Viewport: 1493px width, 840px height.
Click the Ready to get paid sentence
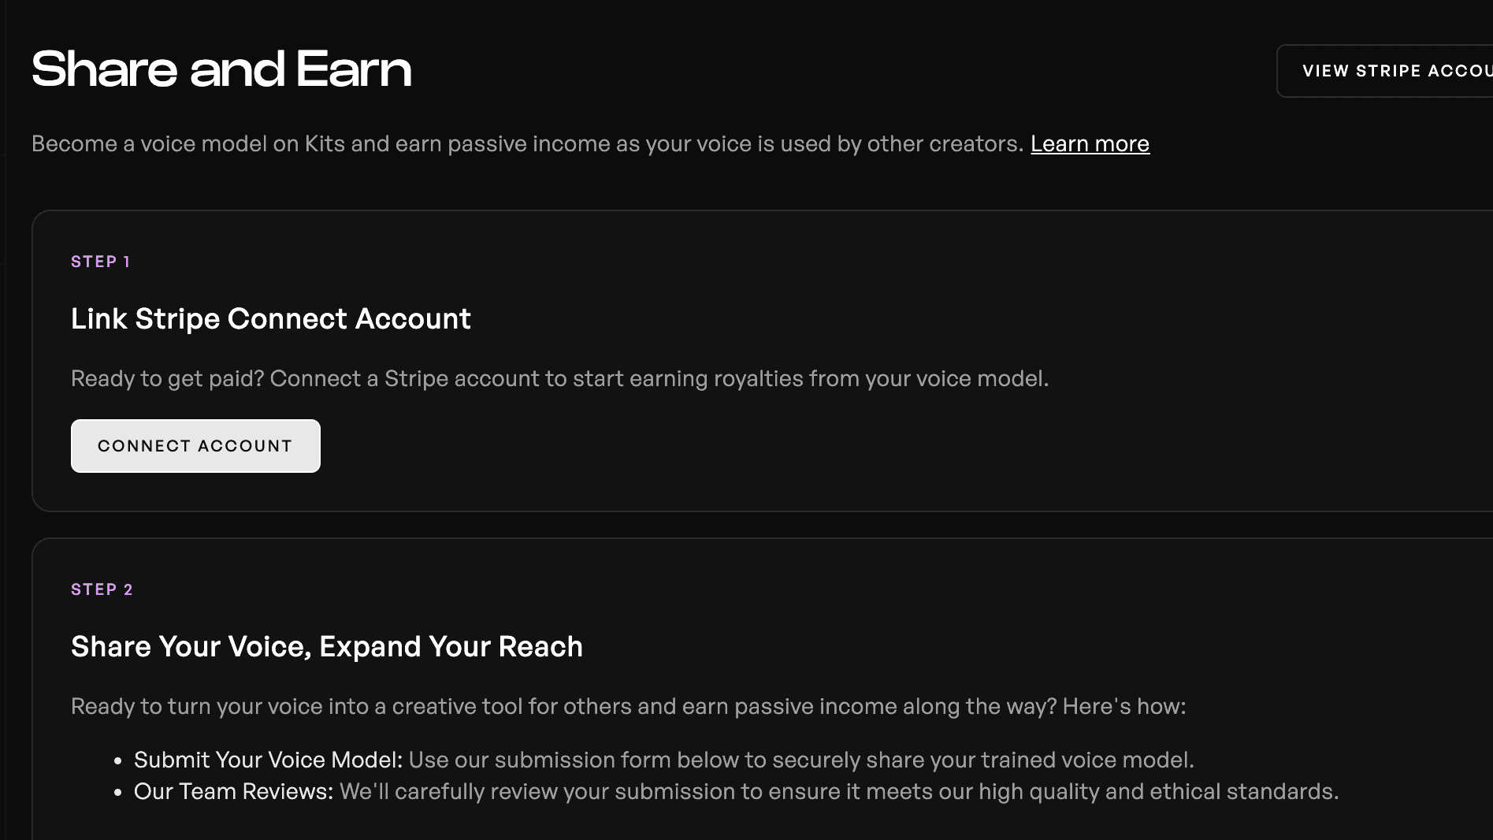[x=559, y=379]
